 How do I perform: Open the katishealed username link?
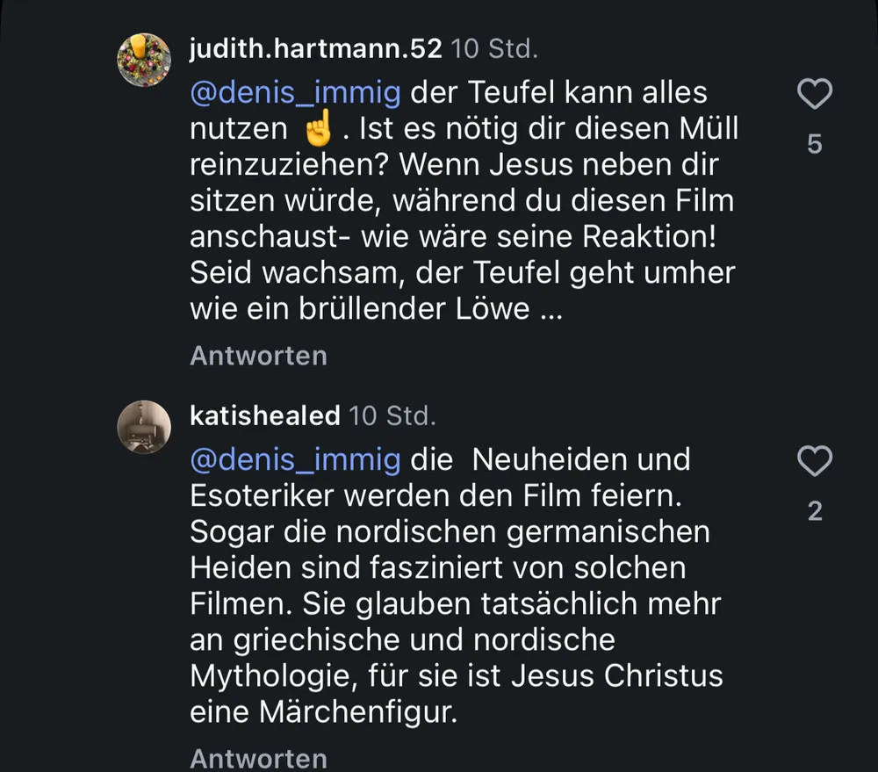pos(265,415)
